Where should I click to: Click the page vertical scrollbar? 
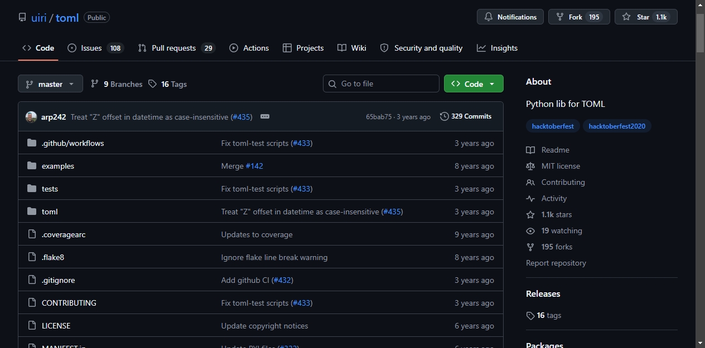click(700, 33)
